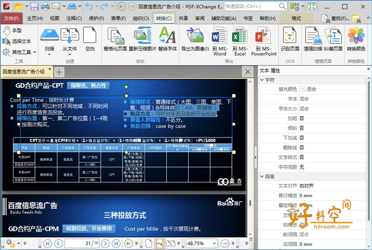Add a new document tab with plus button
This screenshot has height=250, width=372.
[x=59, y=72]
